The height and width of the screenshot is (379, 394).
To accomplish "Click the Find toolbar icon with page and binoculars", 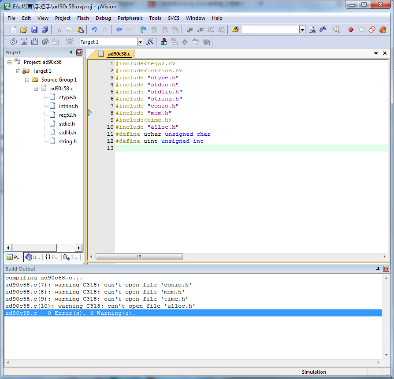I will pos(312,30).
